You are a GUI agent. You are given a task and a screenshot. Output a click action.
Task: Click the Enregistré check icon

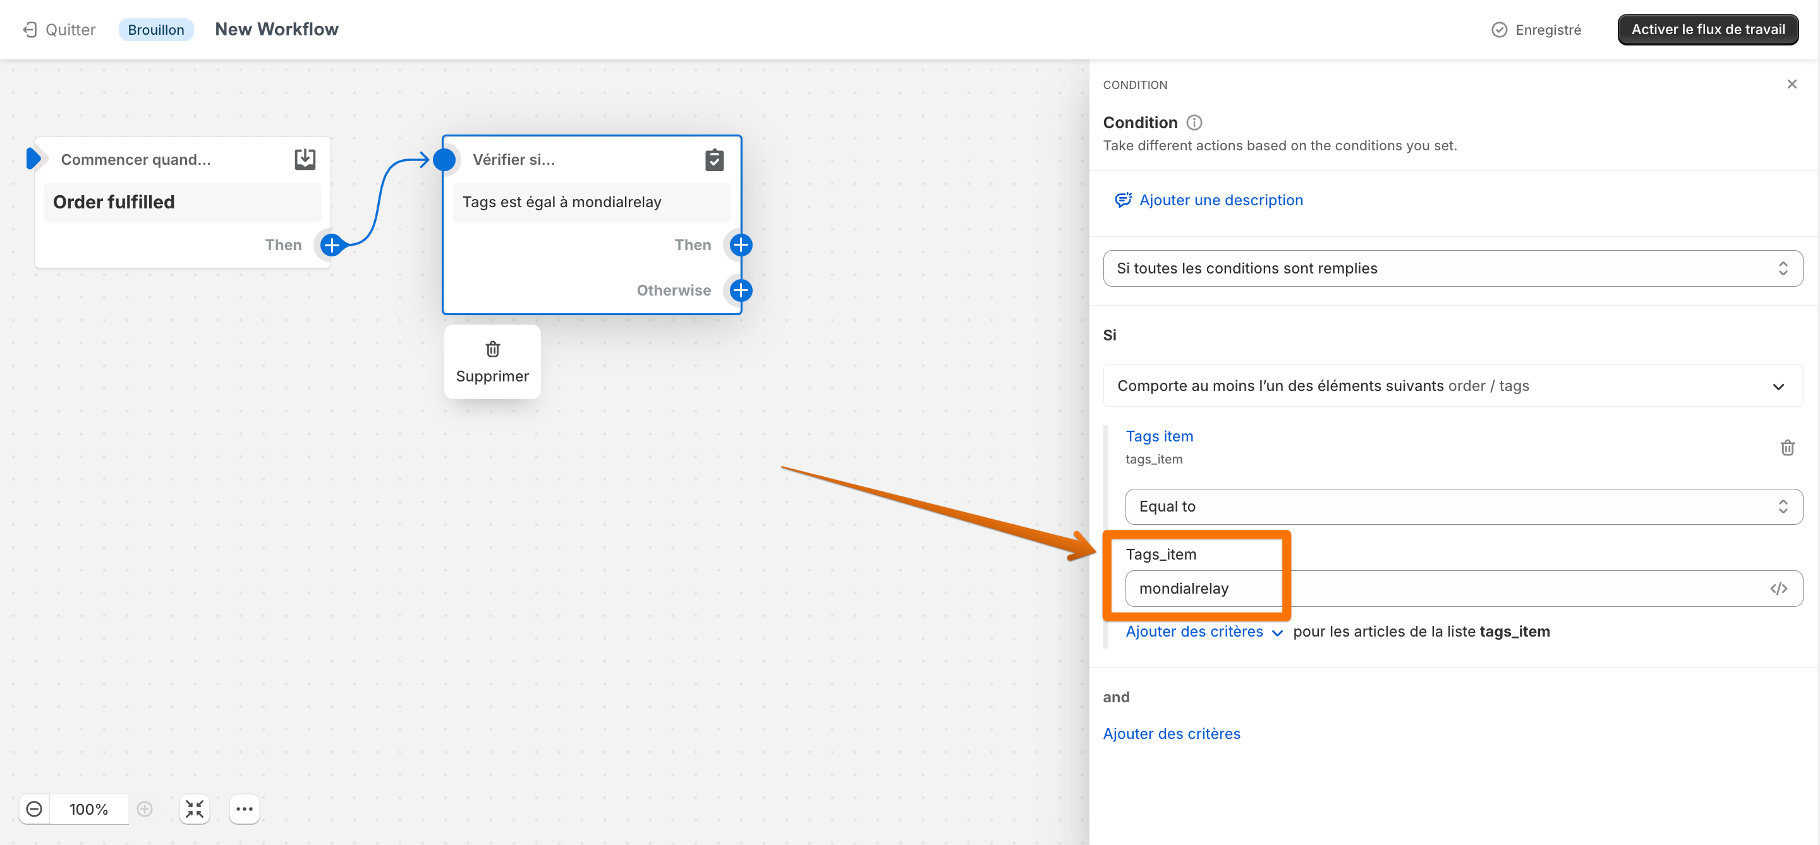(x=1498, y=30)
